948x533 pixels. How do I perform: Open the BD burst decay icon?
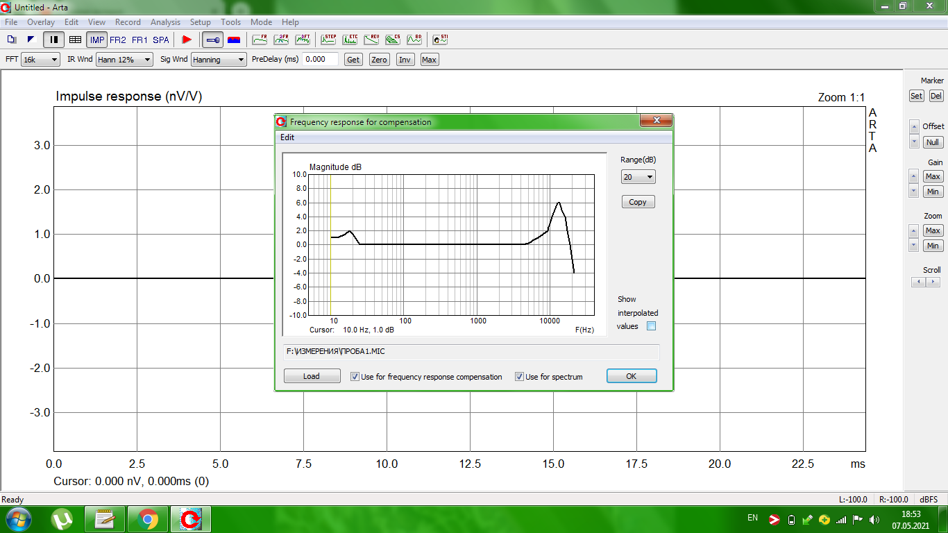[414, 40]
